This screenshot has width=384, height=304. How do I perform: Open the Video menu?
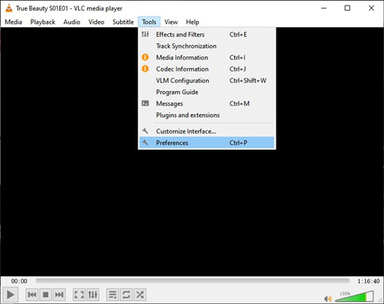coord(96,22)
